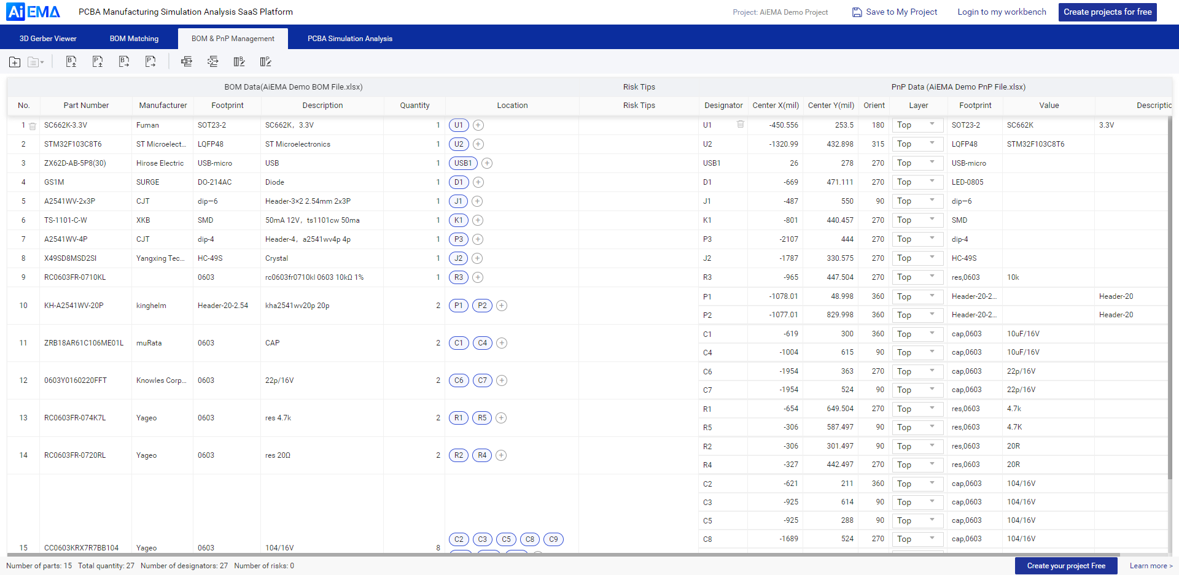The height and width of the screenshot is (575, 1179).
Task: Select the C6 location tag
Action: coord(459,380)
